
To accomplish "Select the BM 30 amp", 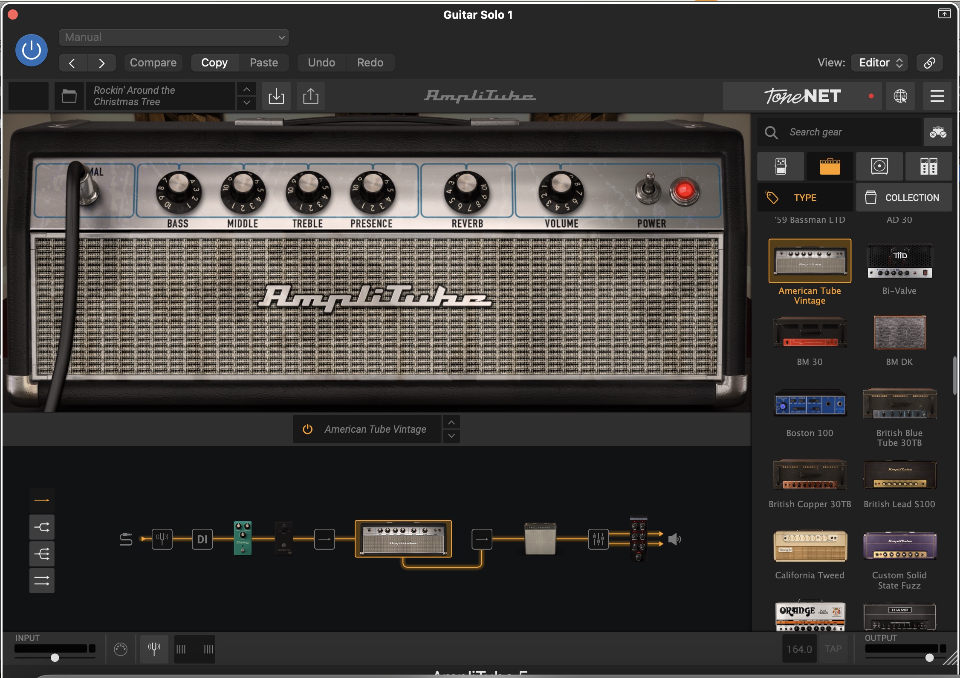I will 810,332.
